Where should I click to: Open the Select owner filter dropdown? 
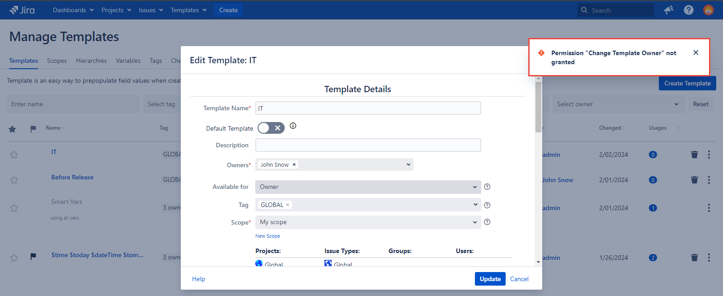pyautogui.click(x=617, y=104)
